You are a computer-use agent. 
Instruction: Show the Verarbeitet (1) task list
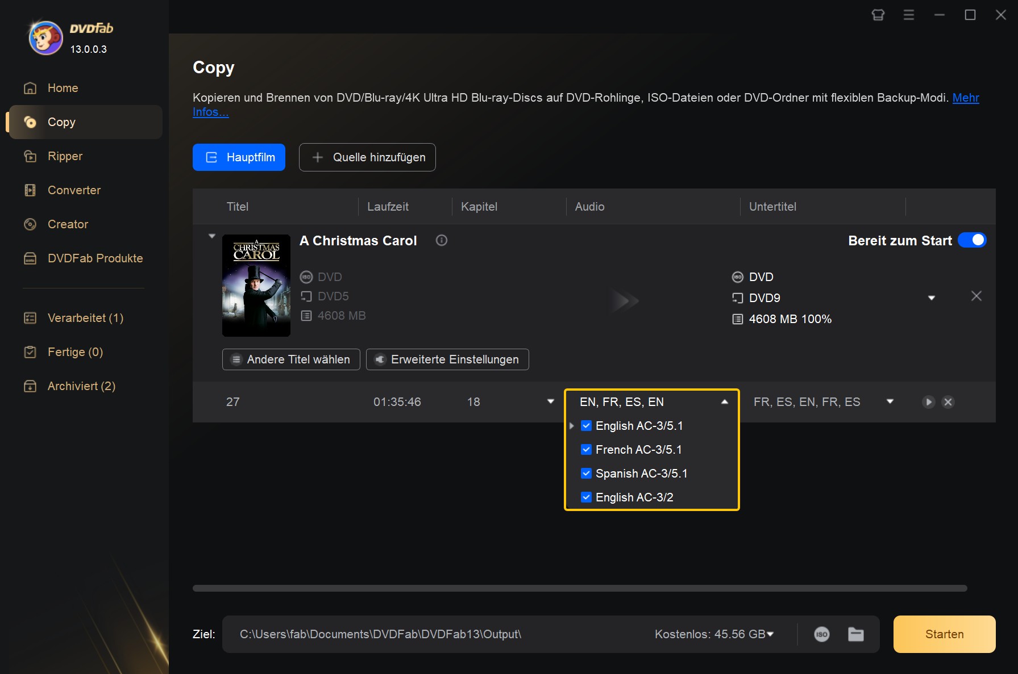84,318
